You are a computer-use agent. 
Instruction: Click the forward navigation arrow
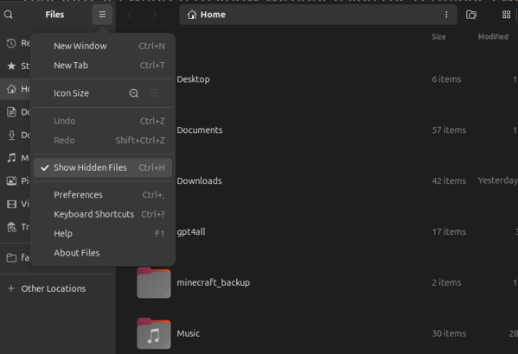154,15
